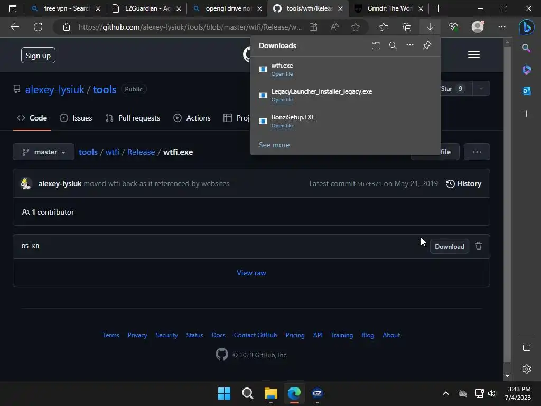Open File Explorer from taskbar
Viewport: 541px width, 406px height.
[x=271, y=393]
